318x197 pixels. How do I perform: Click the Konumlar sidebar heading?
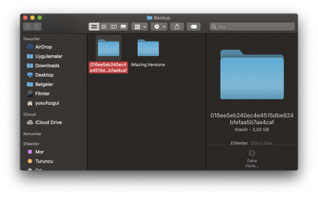(x=32, y=134)
